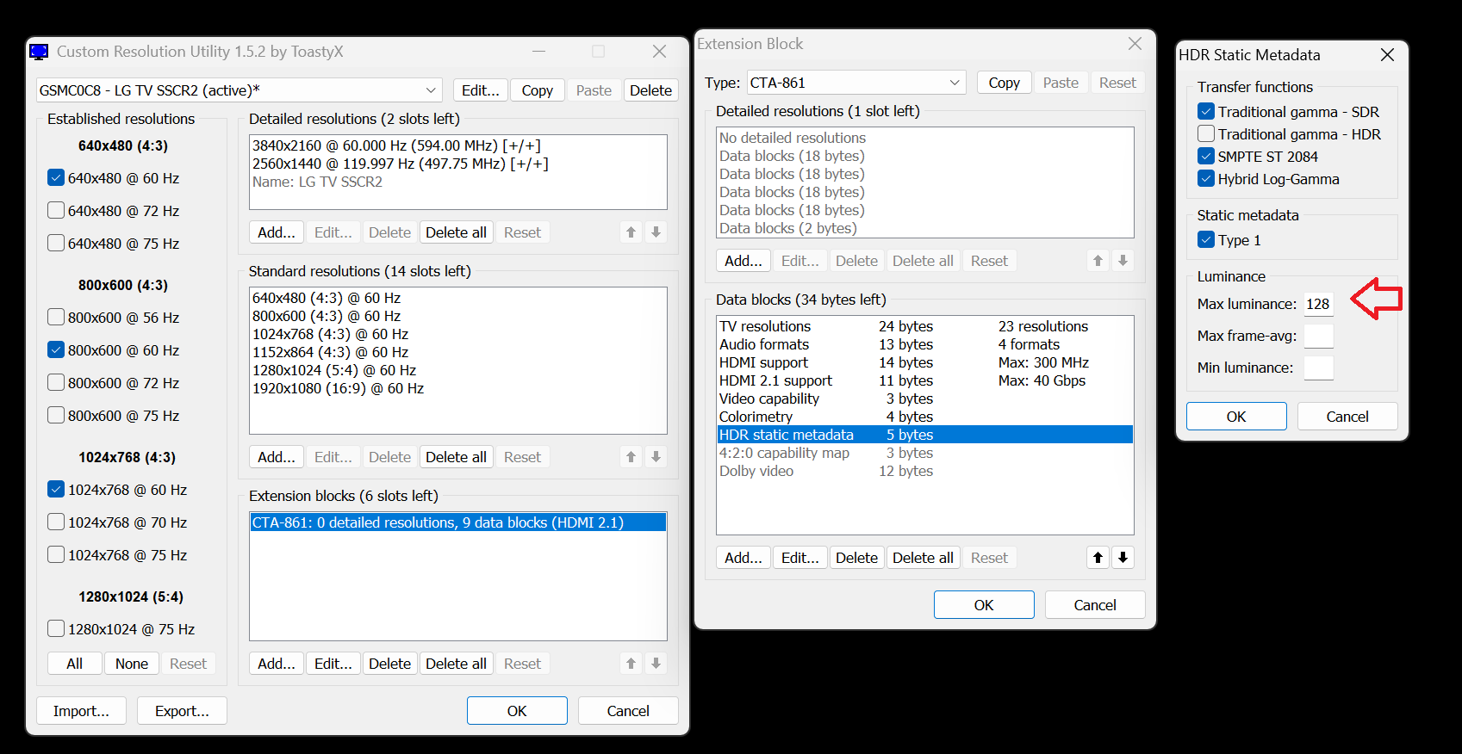Select Dolby video data block
1462x754 pixels.
[925, 471]
